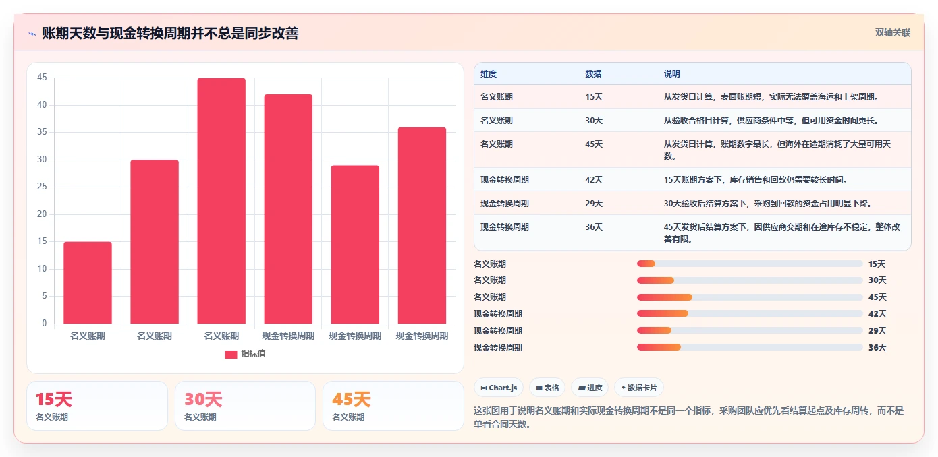Click the y-axis tick label 0
The width and height of the screenshot is (938, 457).
(45, 324)
